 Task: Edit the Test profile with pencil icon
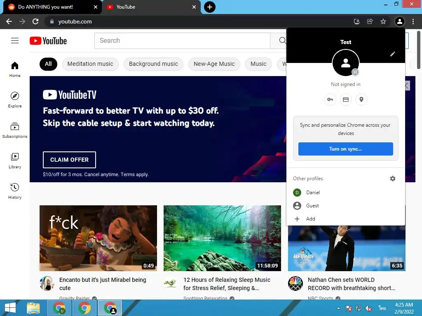point(393,54)
